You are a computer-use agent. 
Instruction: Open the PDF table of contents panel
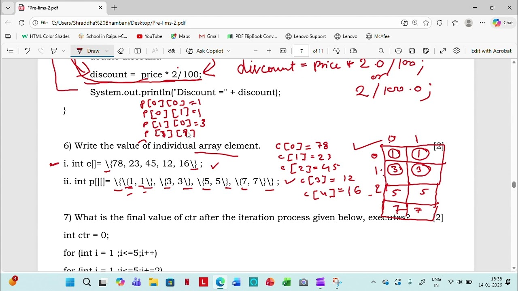tap(11, 51)
